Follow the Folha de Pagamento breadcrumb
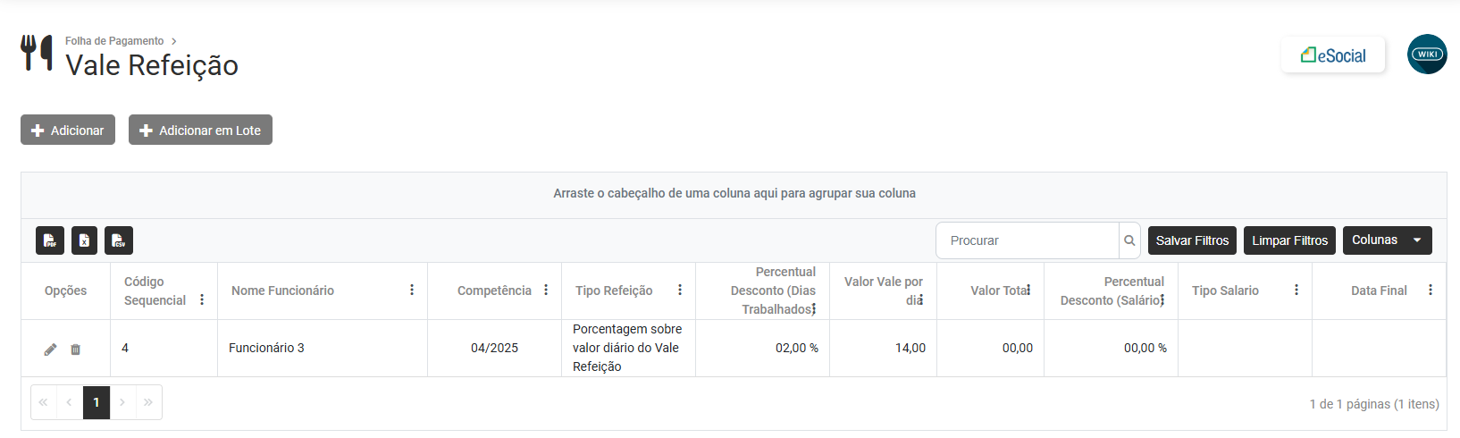Screen dimensions: 1460x438 tap(114, 41)
